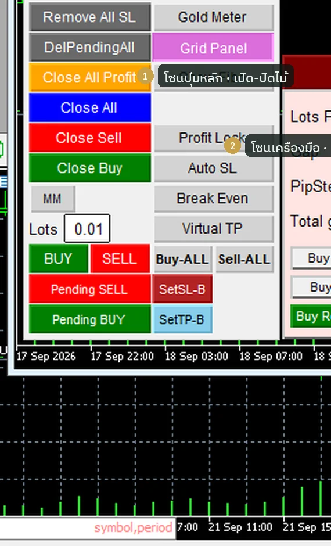Click the Sell-ALL button

(x=244, y=260)
